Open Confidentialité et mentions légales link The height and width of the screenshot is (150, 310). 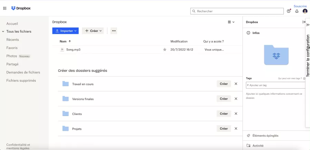pos(18,147)
